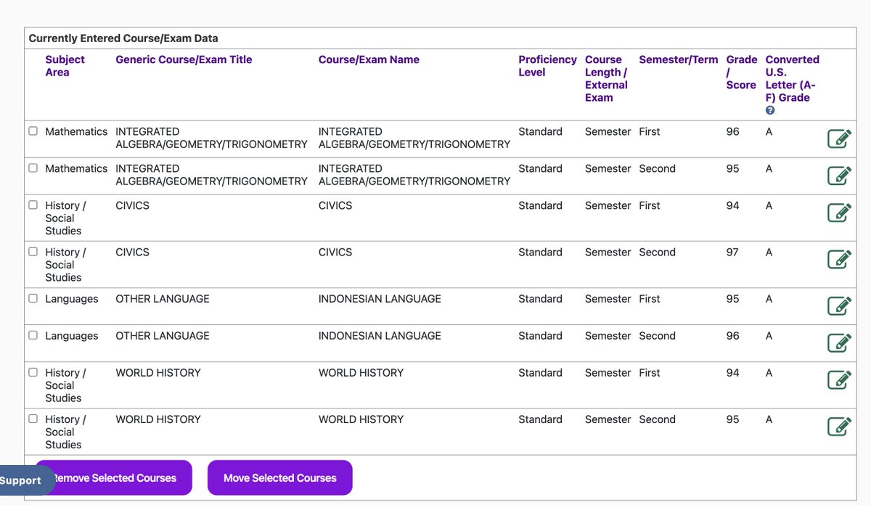This screenshot has width=871, height=505.
Task: Click grade 95 in Mathematics Second row
Action: pyautogui.click(x=732, y=169)
